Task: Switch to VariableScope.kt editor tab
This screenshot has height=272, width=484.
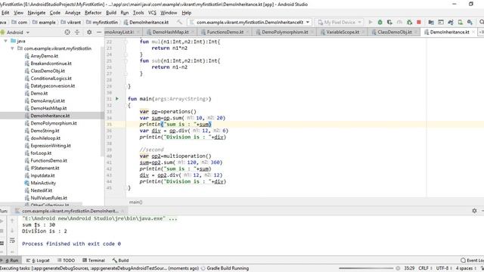Action: (x=343, y=32)
